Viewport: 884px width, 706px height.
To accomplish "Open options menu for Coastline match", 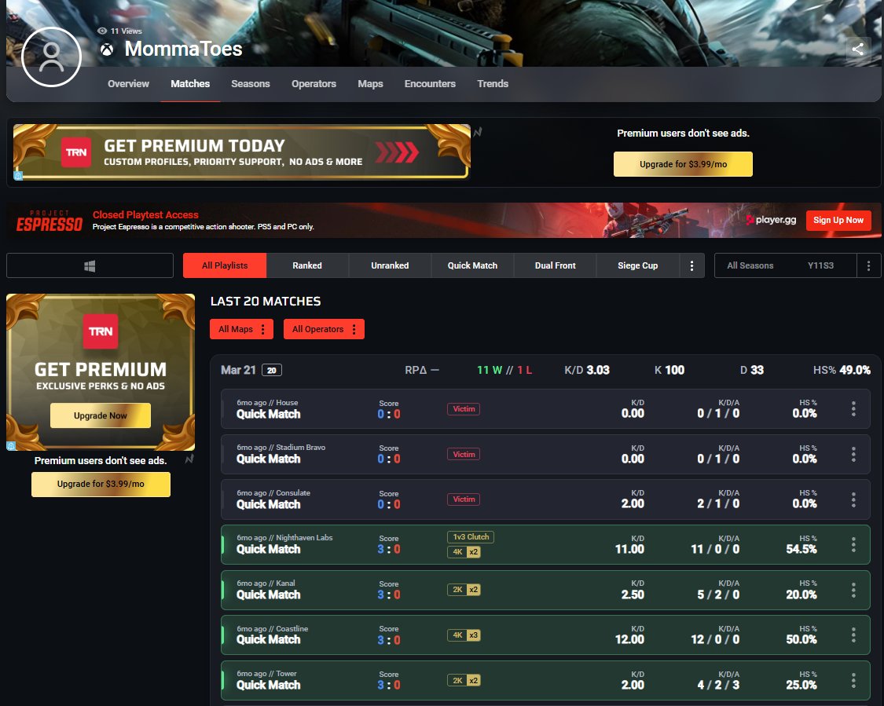I will tap(853, 635).
